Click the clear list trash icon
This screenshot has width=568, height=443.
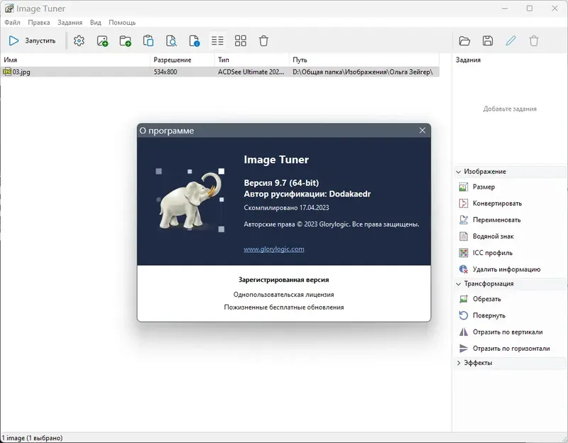pyautogui.click(x=263, y=40)
